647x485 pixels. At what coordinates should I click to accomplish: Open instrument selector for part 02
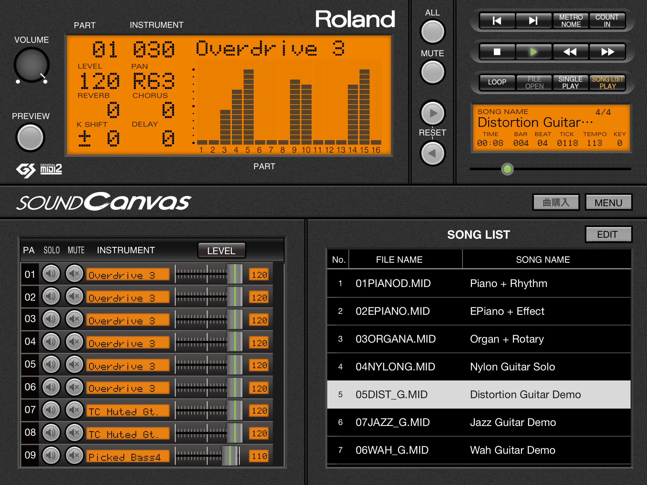pos(128,297)
